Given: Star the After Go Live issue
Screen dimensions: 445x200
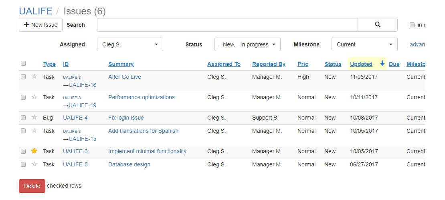Looking at the screenshot, I should pyautogui.click(x=34, y=77).
